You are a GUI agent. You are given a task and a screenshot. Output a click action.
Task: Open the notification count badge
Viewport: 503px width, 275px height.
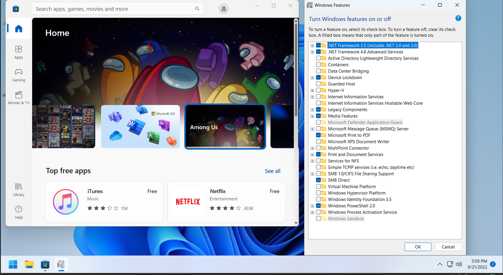pos(492,264)
